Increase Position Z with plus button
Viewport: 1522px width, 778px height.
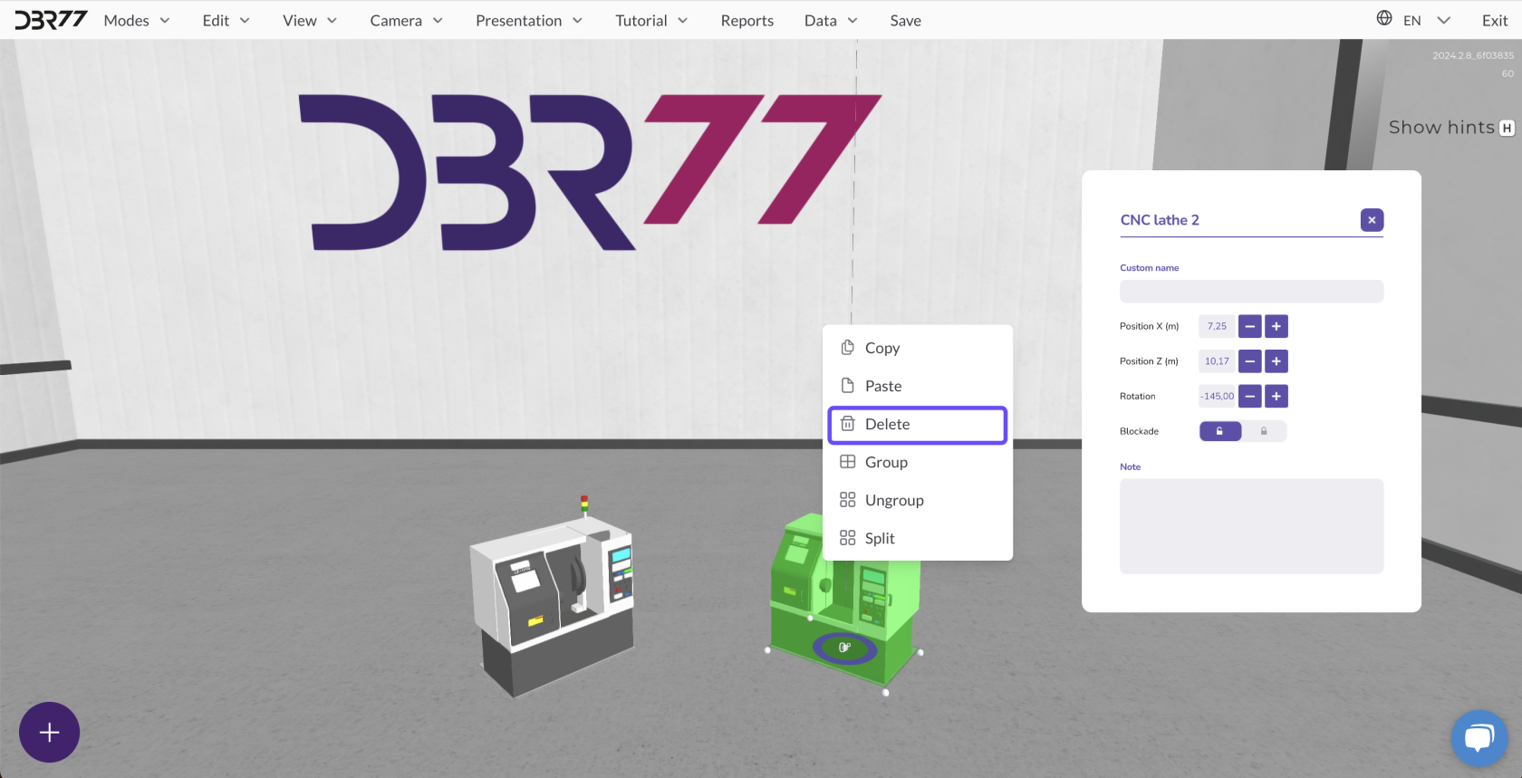(1276, 361)
